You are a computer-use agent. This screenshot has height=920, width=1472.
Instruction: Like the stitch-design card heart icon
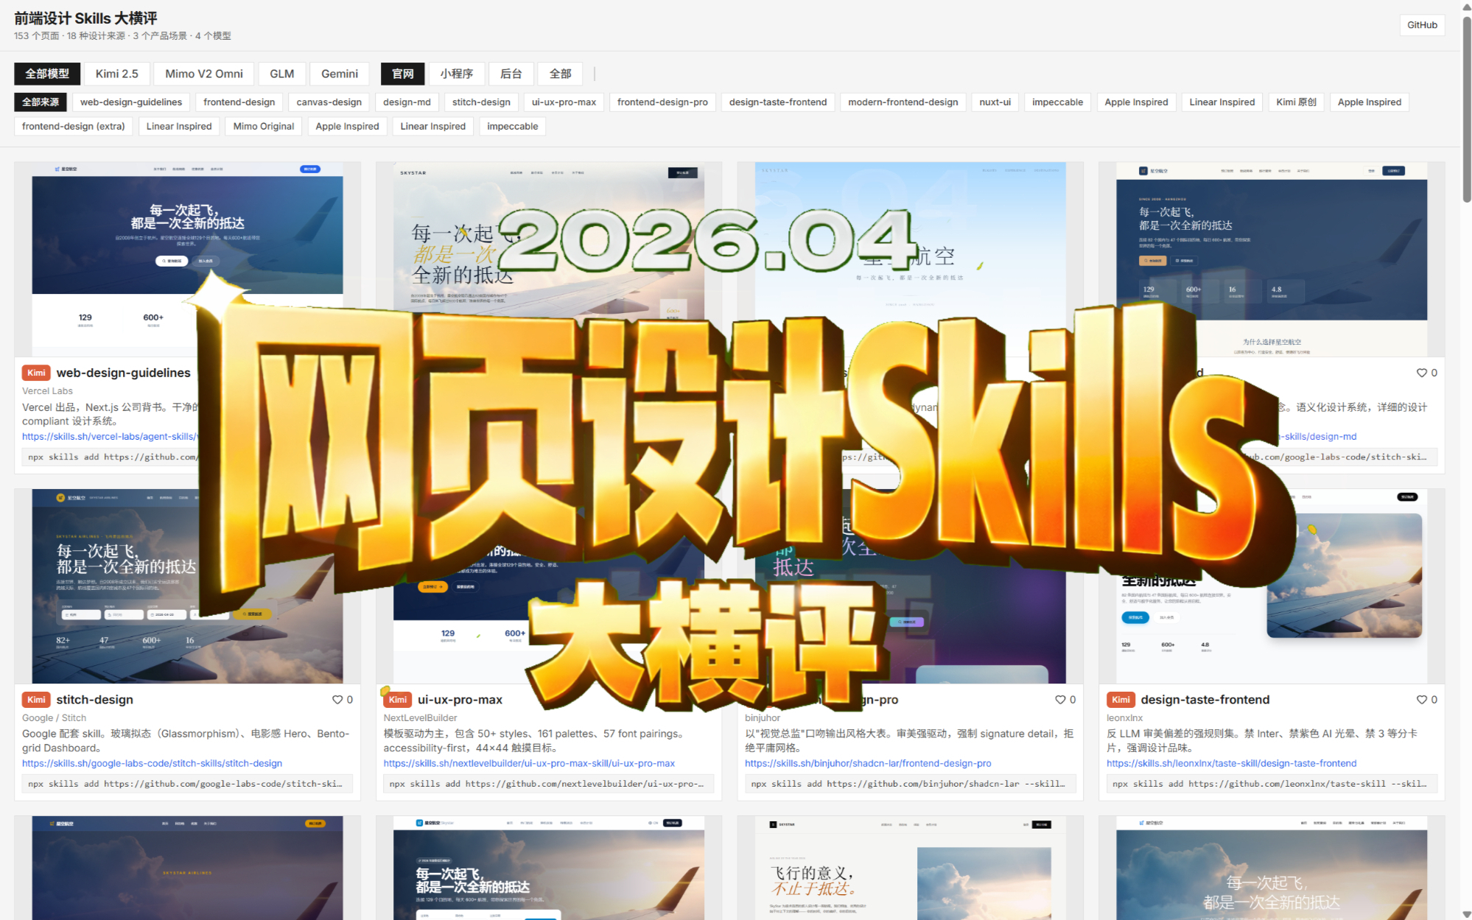pos(337,700)
